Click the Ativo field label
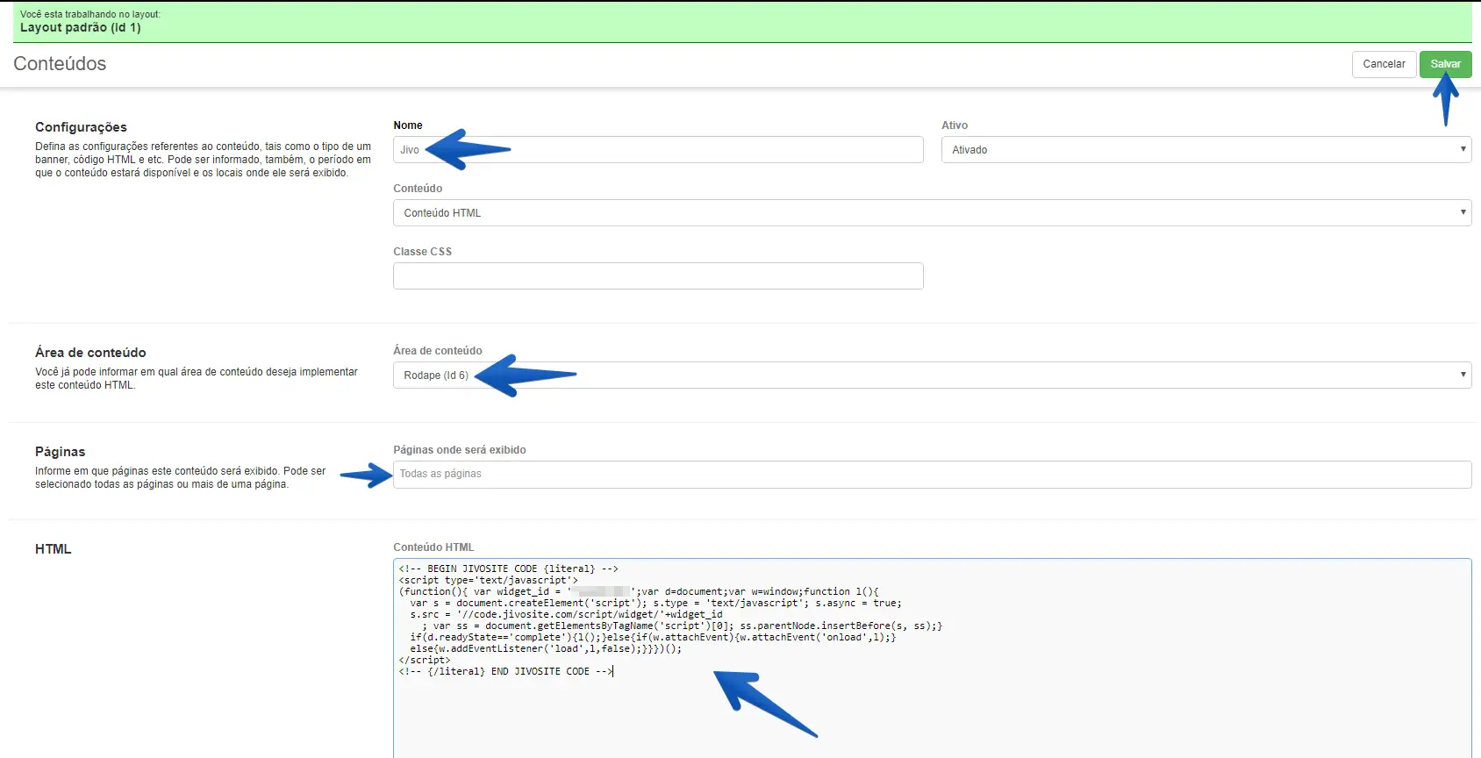The height and width of the screenshot is (758, 1481). click(955, 125)
